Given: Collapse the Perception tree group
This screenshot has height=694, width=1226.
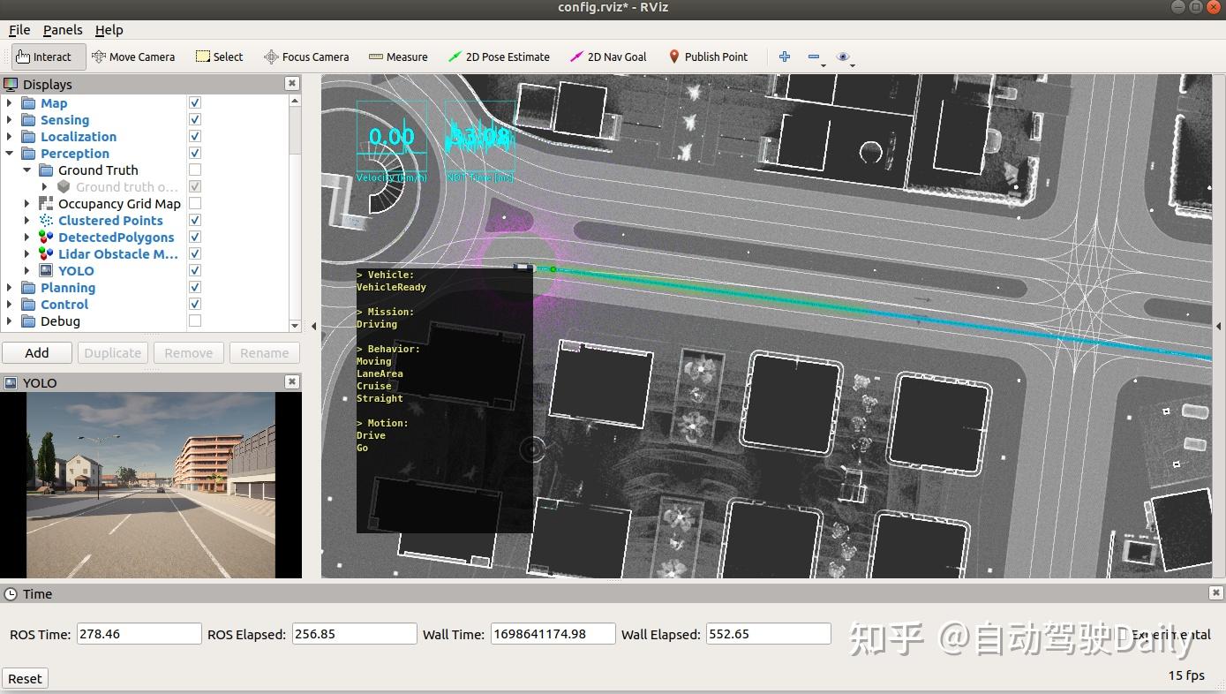Looking at the screenshot, I should coord(10,154).
